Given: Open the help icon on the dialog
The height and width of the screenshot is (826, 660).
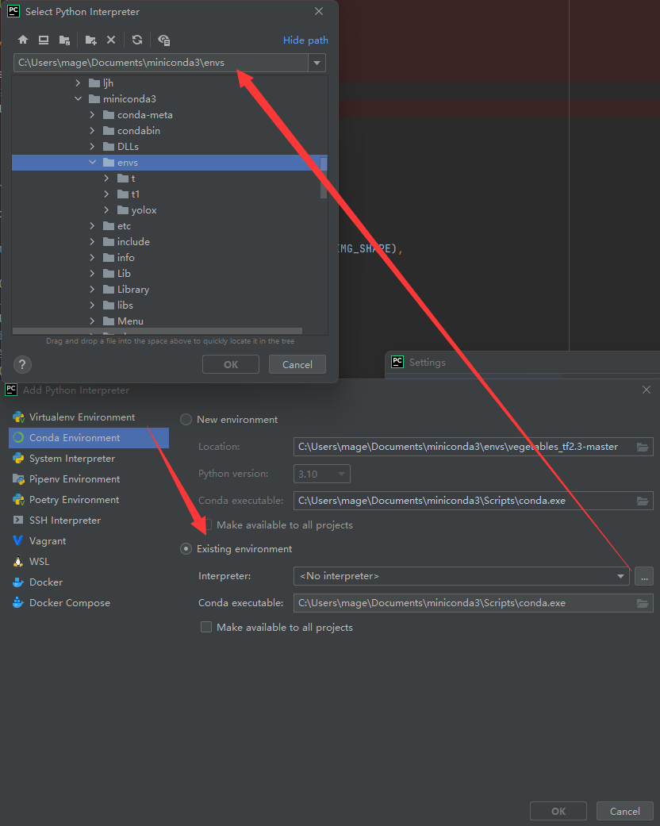Looking at the screenshot, I should (x=21, y=364).
